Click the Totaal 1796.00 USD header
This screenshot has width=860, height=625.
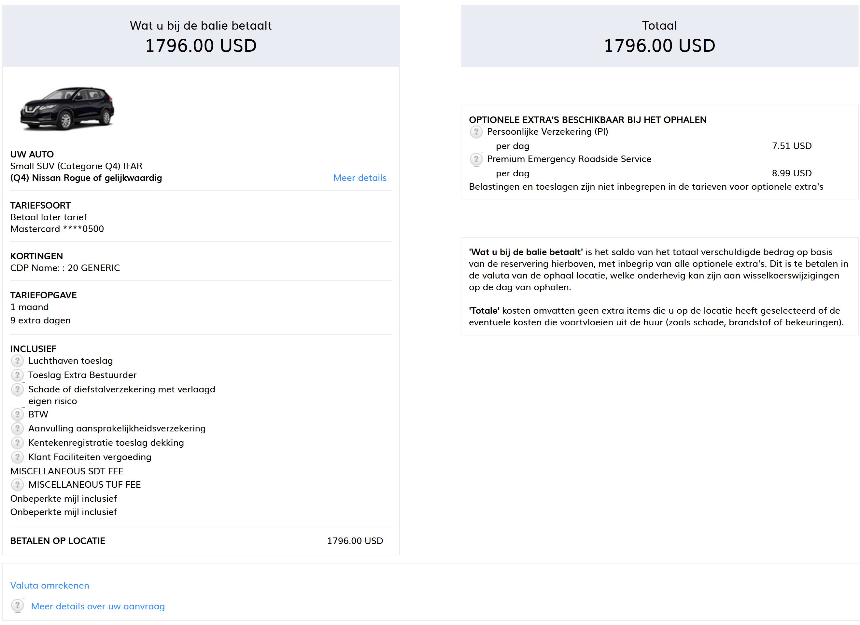[x=659, y=37]
